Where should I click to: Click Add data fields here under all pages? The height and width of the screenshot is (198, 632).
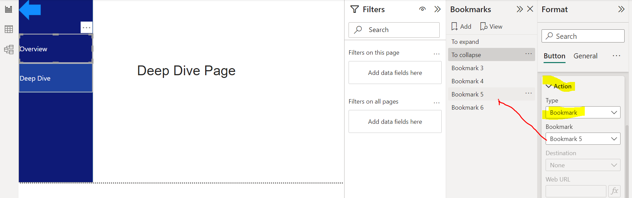pos(395,121)
